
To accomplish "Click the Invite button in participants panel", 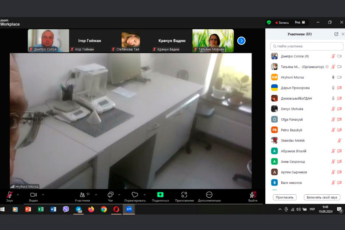I will (x=285, y=197).
